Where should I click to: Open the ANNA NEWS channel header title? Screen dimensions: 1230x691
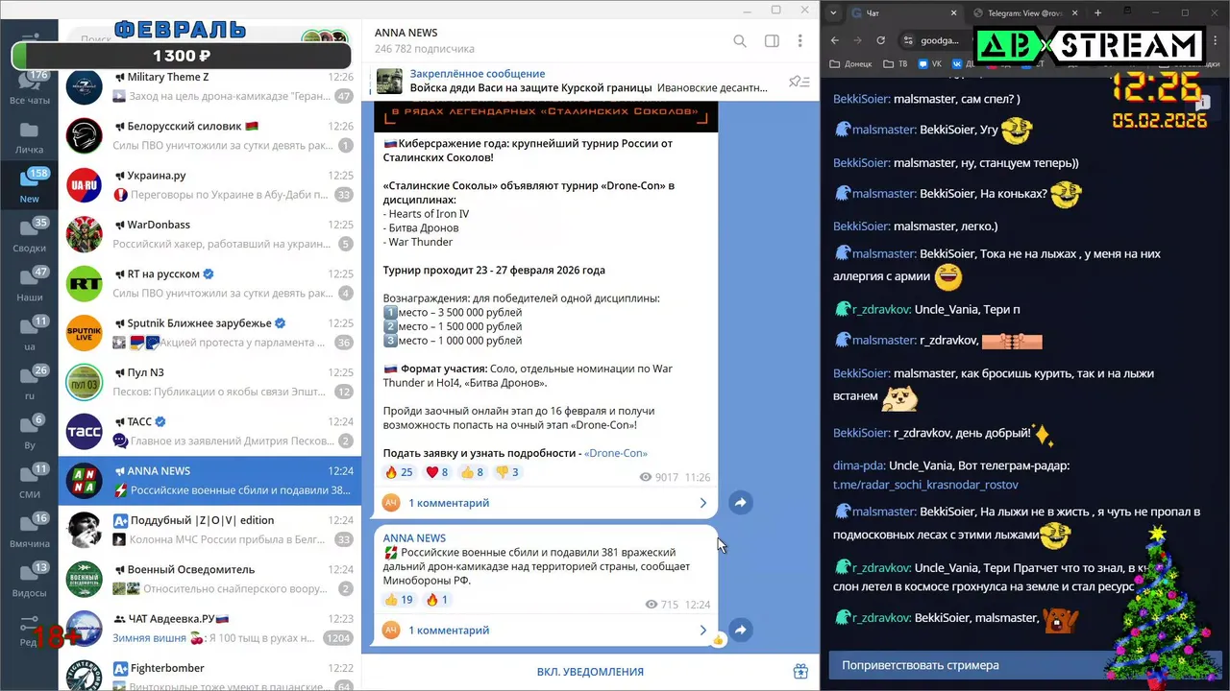[x=406, y=33]
